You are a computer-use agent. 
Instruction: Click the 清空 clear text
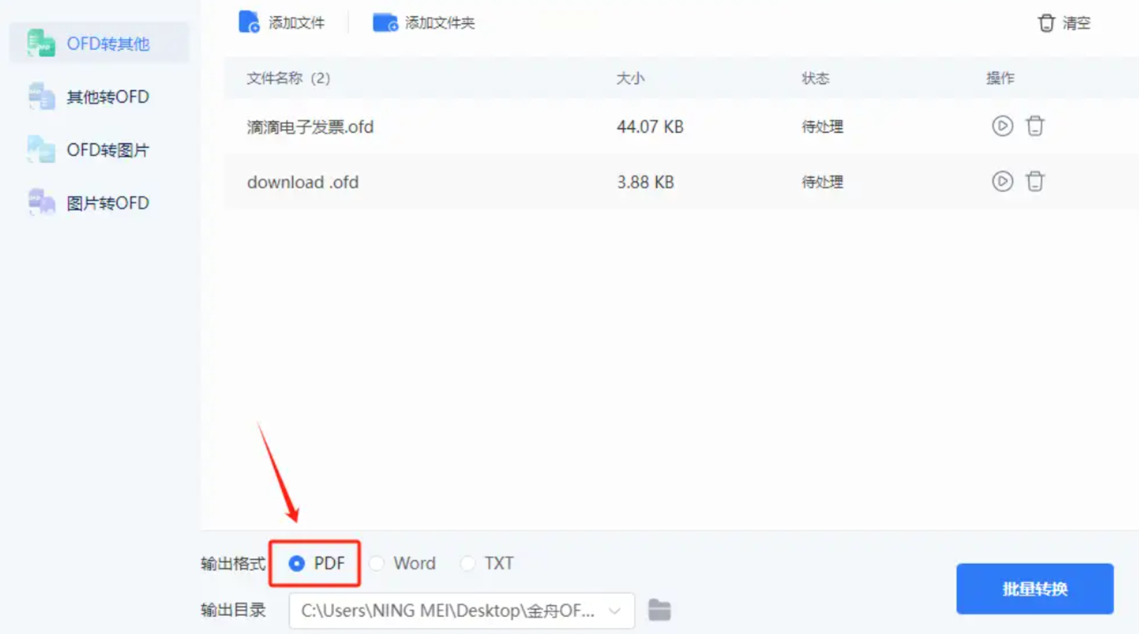click(1076, 23)
